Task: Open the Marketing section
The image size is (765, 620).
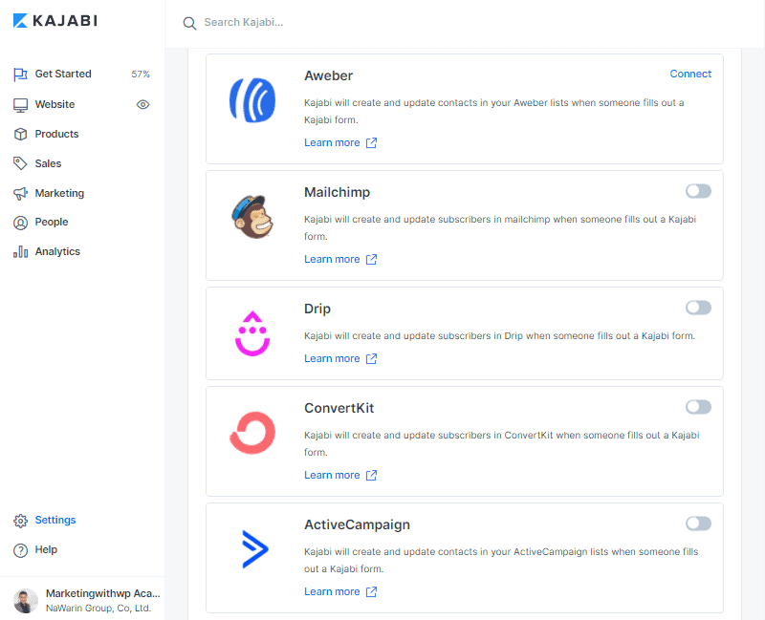Action: 59,193
